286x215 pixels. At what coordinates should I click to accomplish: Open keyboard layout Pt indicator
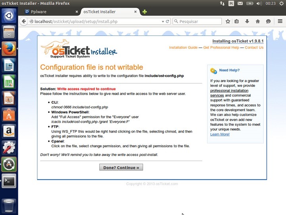231,3
